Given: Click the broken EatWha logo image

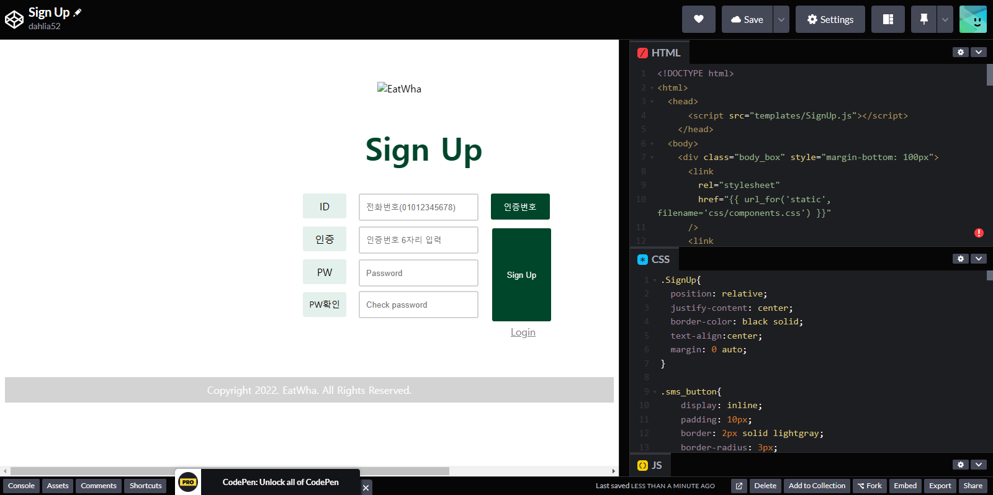Looking at the screenshot, I should pyautogui.click(x=399, y=89).
